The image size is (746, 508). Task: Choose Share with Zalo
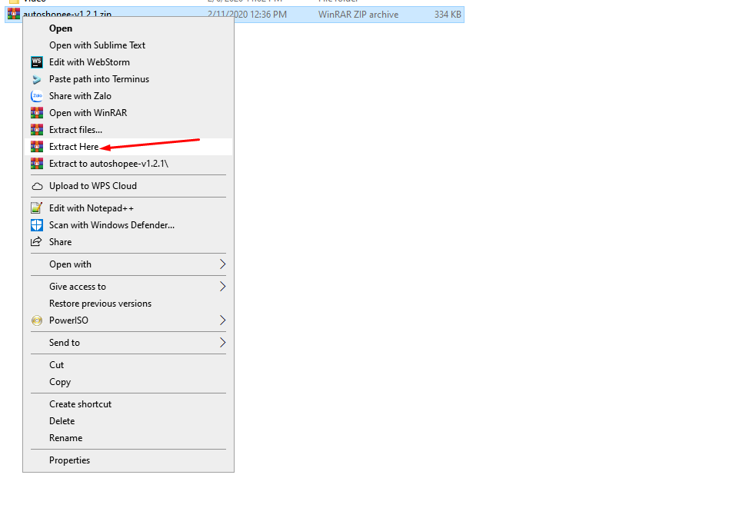tap(128, 96)
